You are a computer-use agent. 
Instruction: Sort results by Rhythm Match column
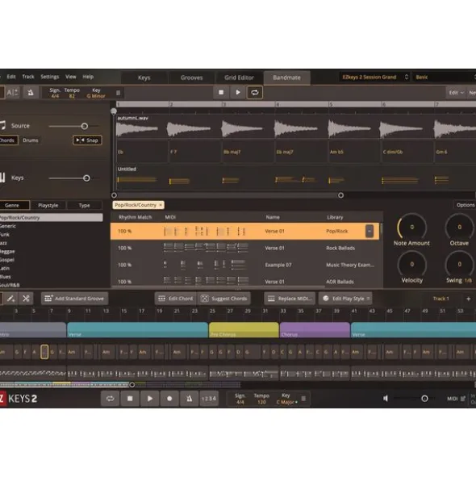click(135, 217)
